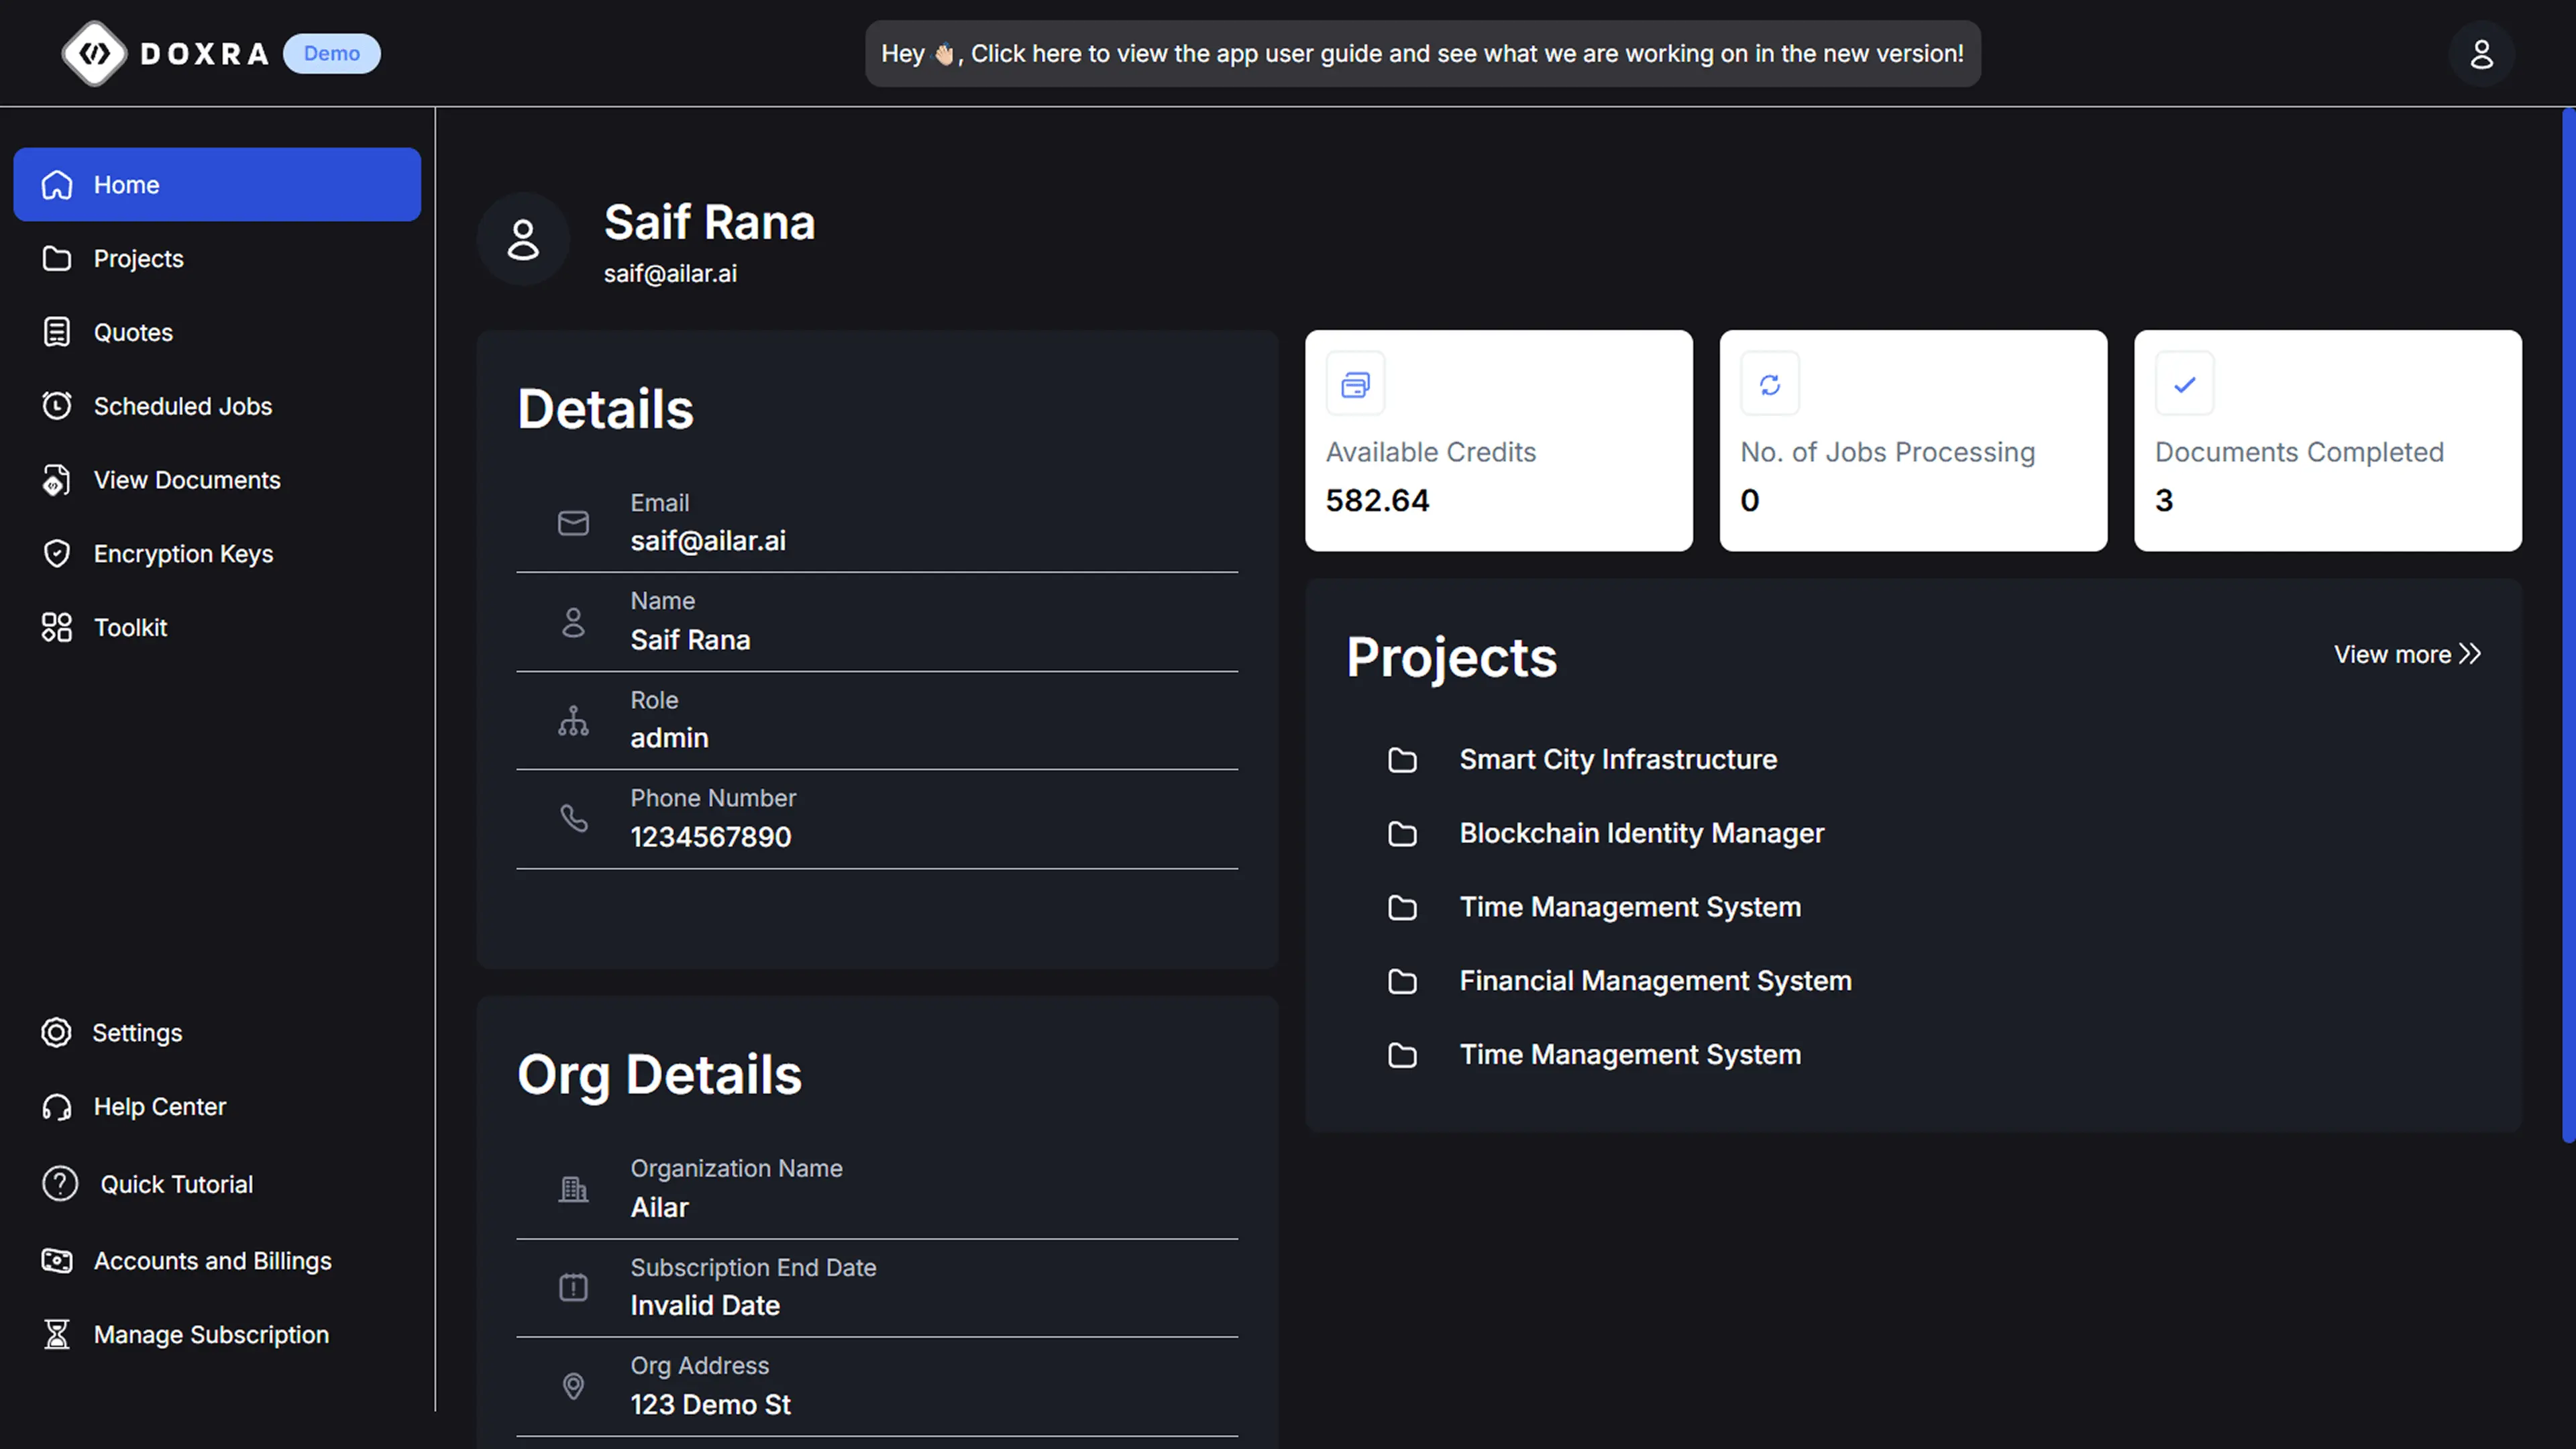Click the calendar icon beside Subscription End Date
The image size is (2576, 1449).
[x=573, y=1287]
